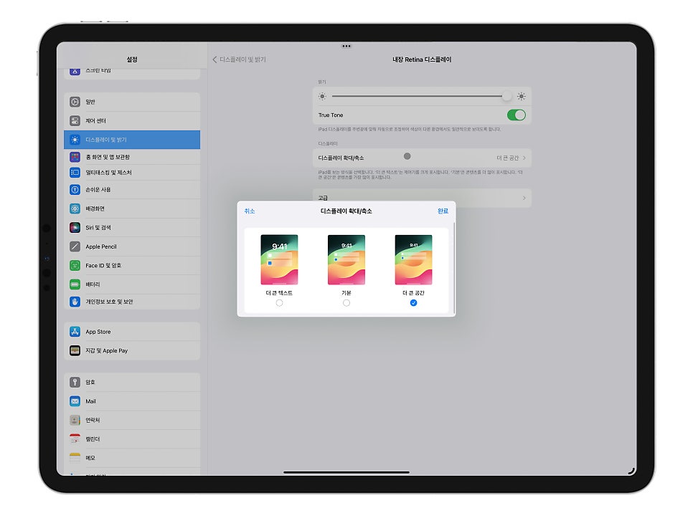
Task: Select the 홈 화면 및 앱 보관함 icon
Action: [x=75, y=157]
